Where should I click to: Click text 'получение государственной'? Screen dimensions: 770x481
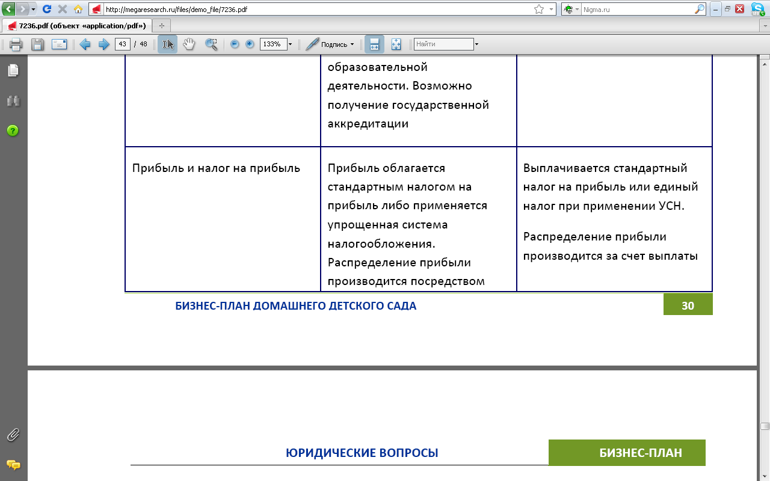(x=408, y=105)
